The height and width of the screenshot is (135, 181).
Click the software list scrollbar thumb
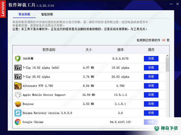point(167,65)
